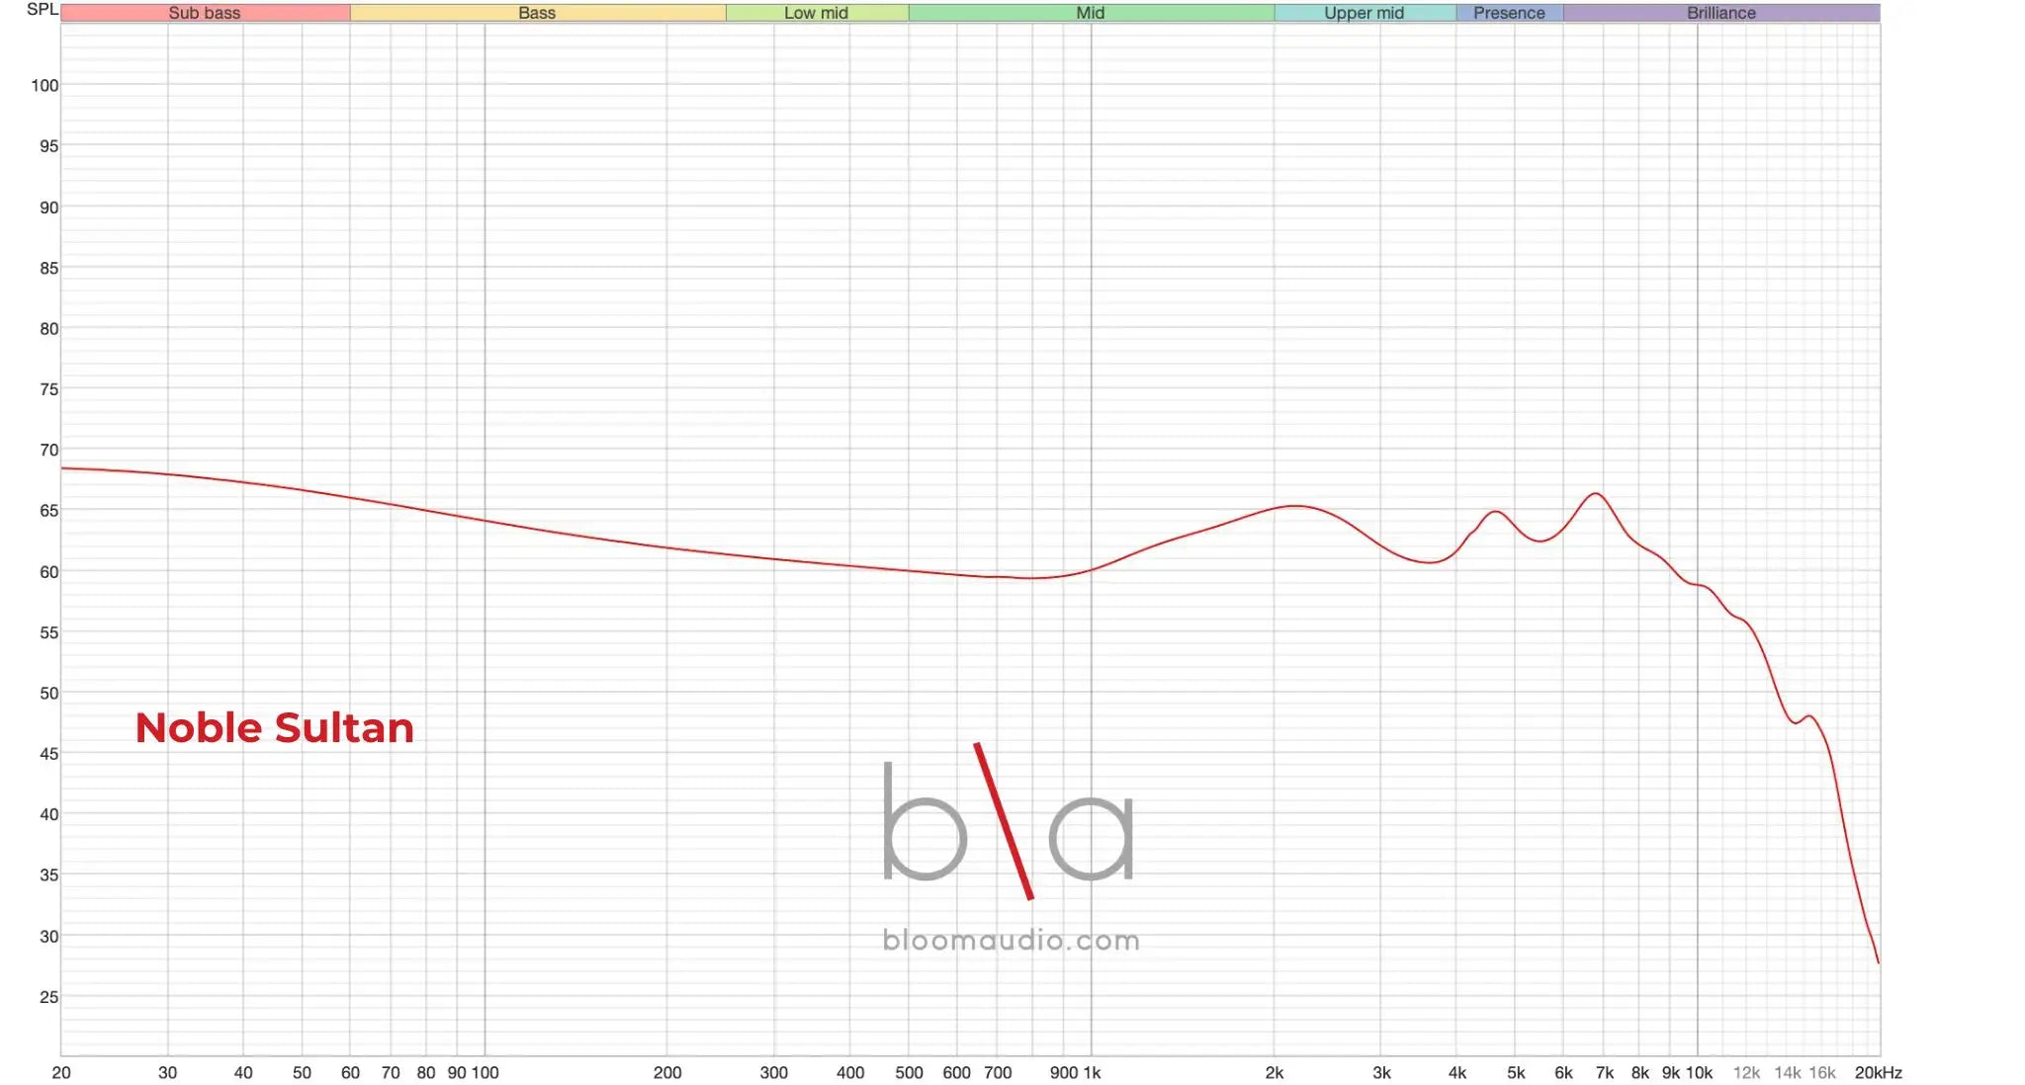Click the Sub bass frequency band label
The image size is (2025, 1085).
[205, 13]
